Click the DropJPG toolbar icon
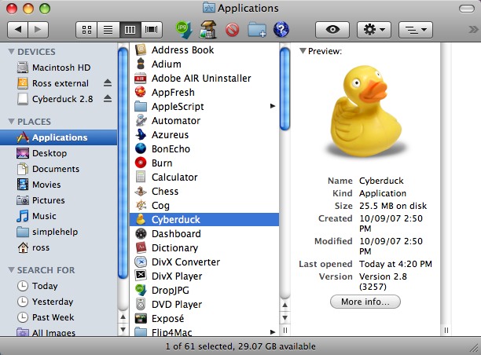Image resolution: width=481 pixels, height=355 pixels. point(184,30)
